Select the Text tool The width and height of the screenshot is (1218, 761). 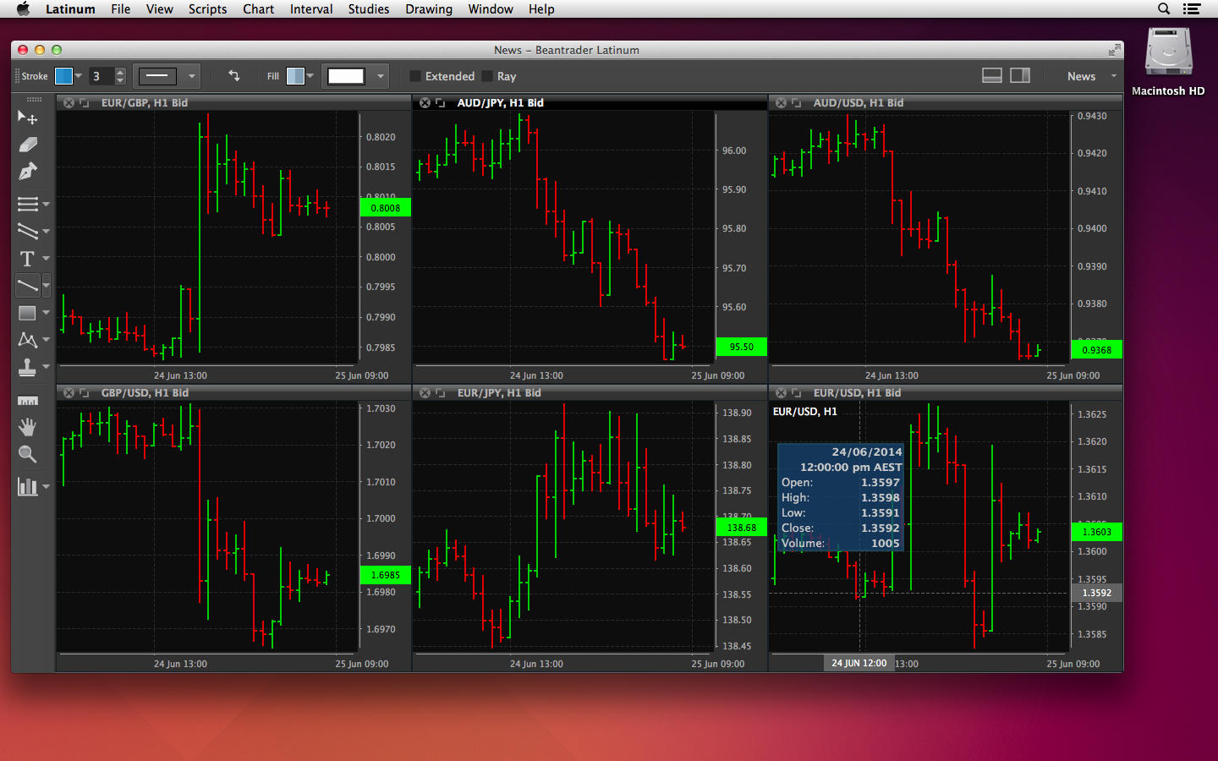[27, 259]
